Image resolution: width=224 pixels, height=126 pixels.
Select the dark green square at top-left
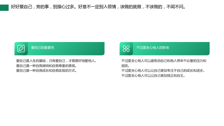[4, 8]
